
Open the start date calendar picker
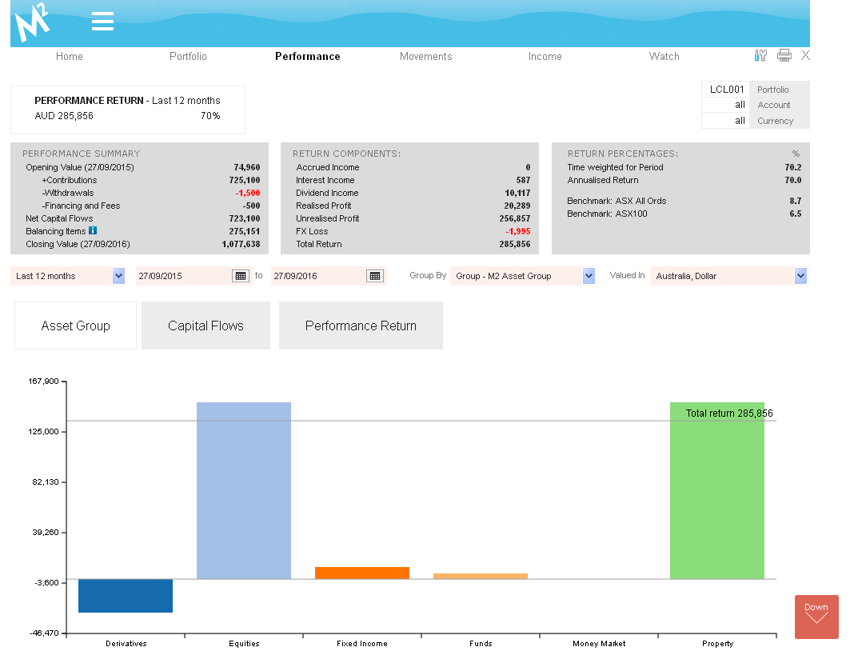tap(240, 276)
